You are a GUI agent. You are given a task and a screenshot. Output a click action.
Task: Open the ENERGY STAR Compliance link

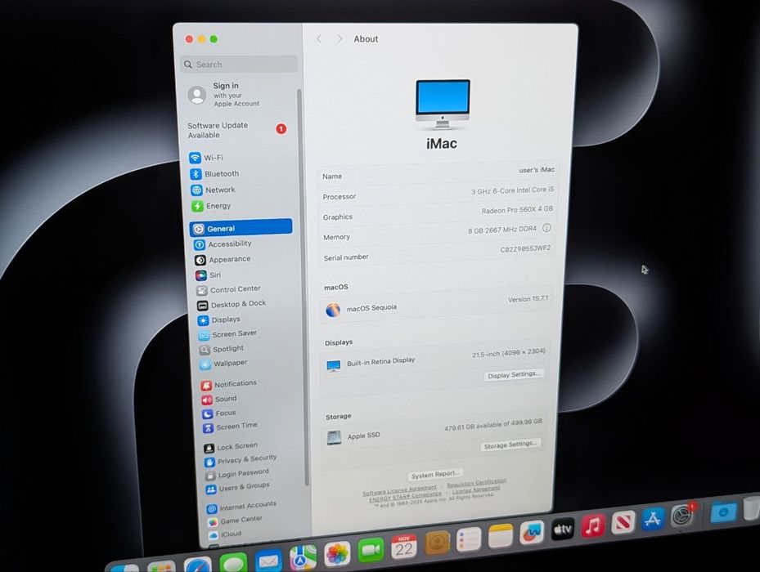[x=405, y=497]
